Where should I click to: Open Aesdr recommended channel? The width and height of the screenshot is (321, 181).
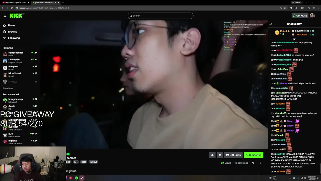[x=20, y=107]
